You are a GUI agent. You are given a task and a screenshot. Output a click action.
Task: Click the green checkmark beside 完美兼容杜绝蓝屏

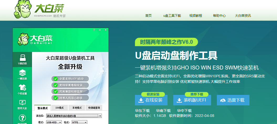click(56, 91)
